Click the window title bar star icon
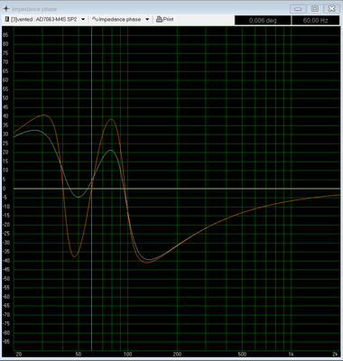Viewport: 343px width, 361px height. point(5,8)
